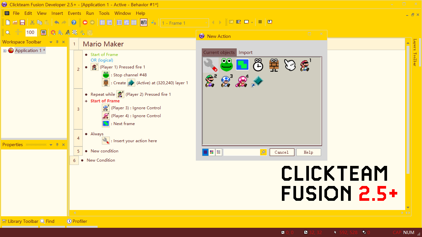Image resolution: width=422 pixels, height=237 pixels.
Task: Click the Undo arrow in toolbar
Action: pos(57,22)
